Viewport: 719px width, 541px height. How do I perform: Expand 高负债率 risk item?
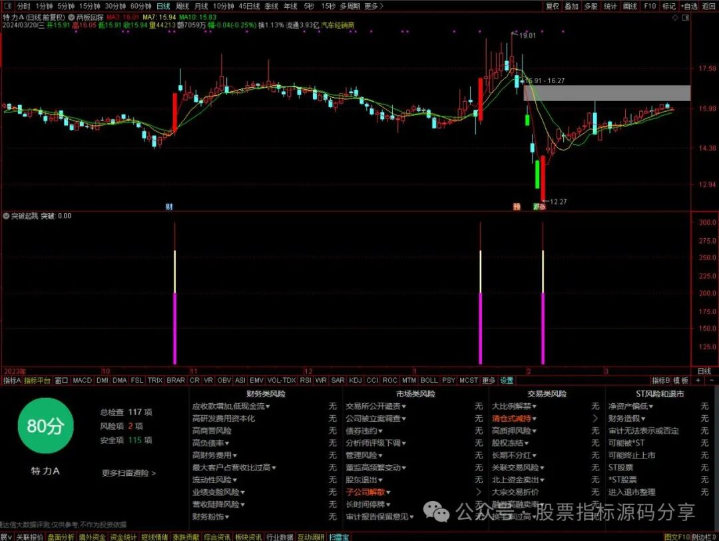pyautogui.click(x=211, y=443)
